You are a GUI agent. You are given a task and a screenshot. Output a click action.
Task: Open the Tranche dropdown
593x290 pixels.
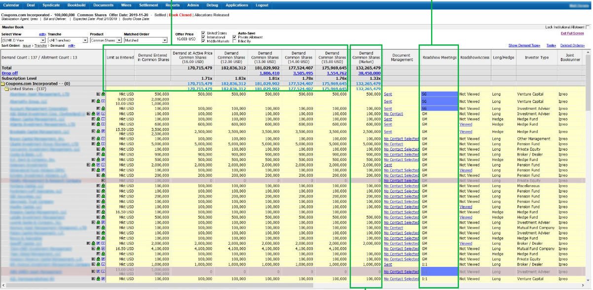click(x=68, y=40)
